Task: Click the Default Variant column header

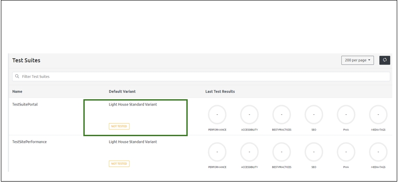Action: 122,92
